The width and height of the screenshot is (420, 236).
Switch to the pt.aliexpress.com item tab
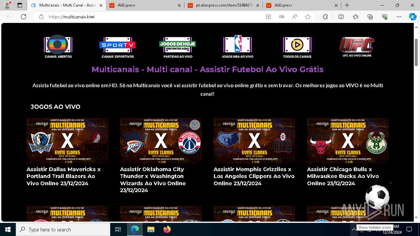click(224, 5)
